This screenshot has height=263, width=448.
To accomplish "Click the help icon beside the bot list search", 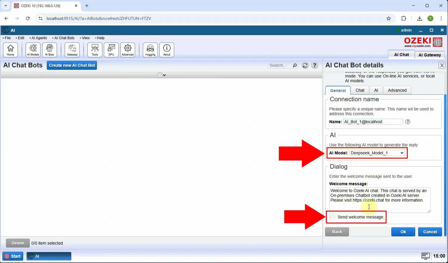I will point(315,65).
